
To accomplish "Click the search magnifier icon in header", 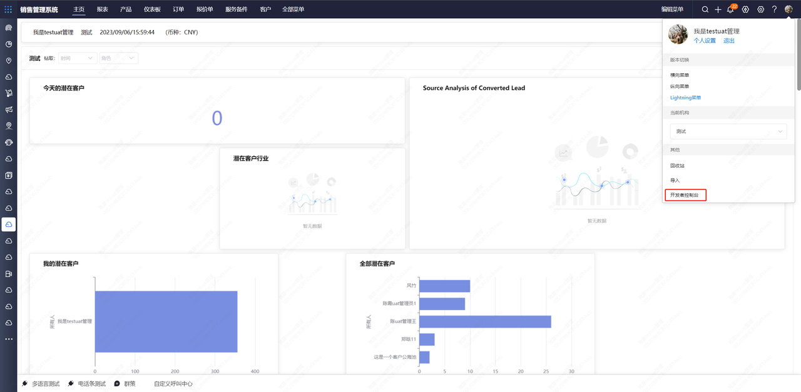I will click(705, 9).
